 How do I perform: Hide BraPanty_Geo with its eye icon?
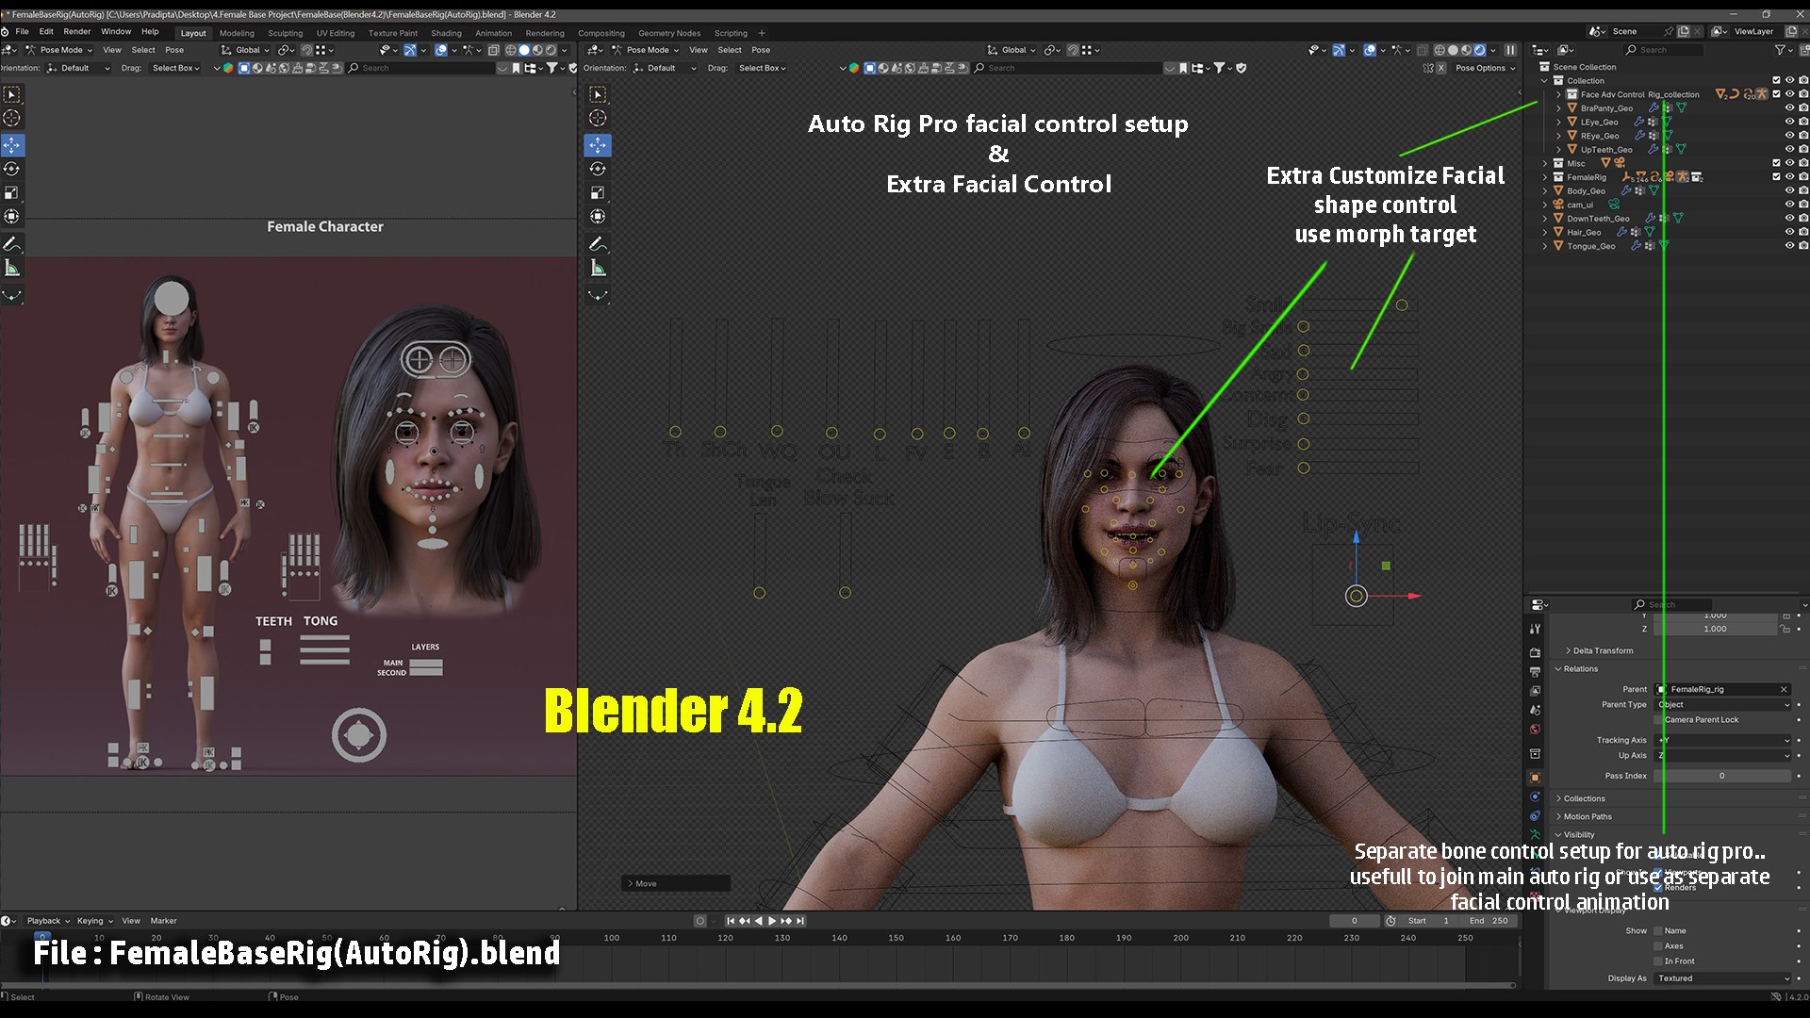1789,108
